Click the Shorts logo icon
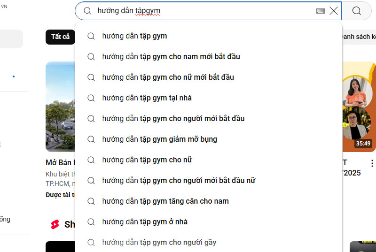This screenshot has width=376, height=252. (x=55, y=224)
